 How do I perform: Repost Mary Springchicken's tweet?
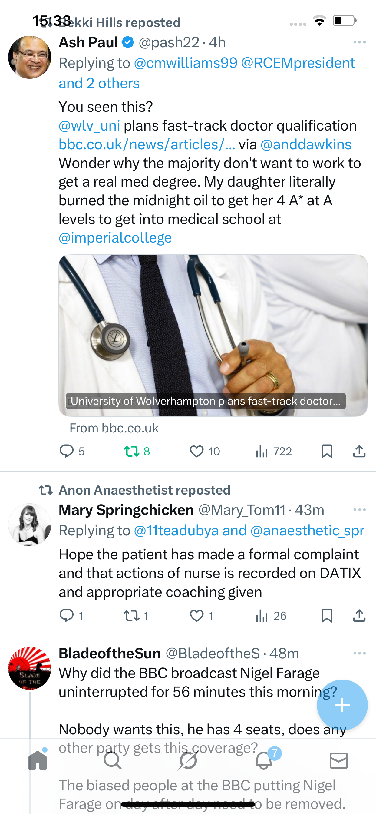click(132, 616)
